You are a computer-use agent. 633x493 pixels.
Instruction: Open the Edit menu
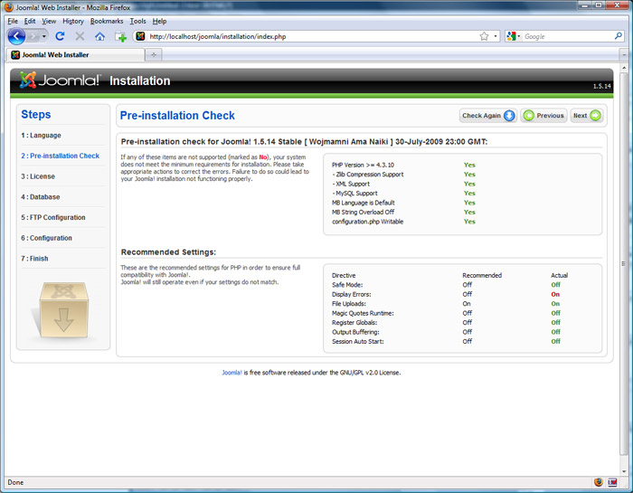[x=30, y=21]
